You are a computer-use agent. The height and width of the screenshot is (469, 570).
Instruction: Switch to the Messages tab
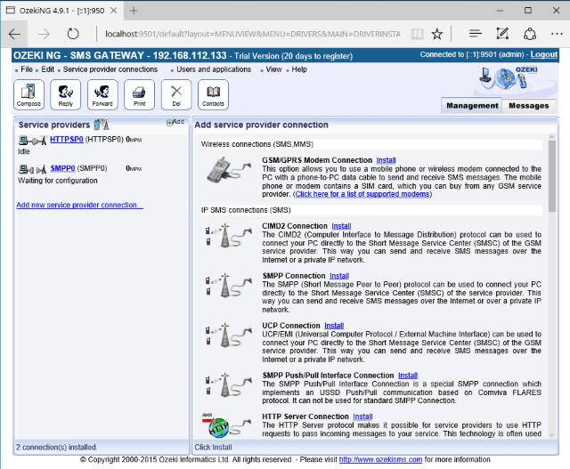point(529,106)
